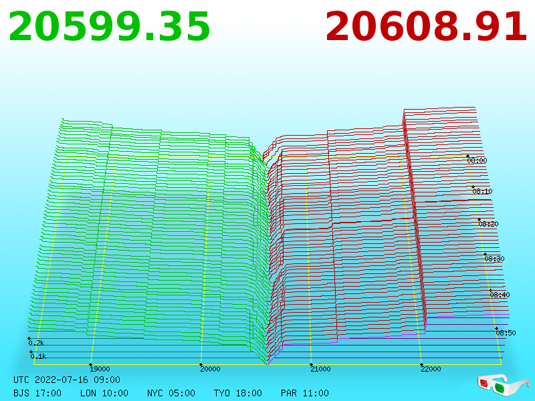Click the 08:10 time axis marker
This screenshot has width=535, height=401.
pyautogui.click(x=482, y=191)
